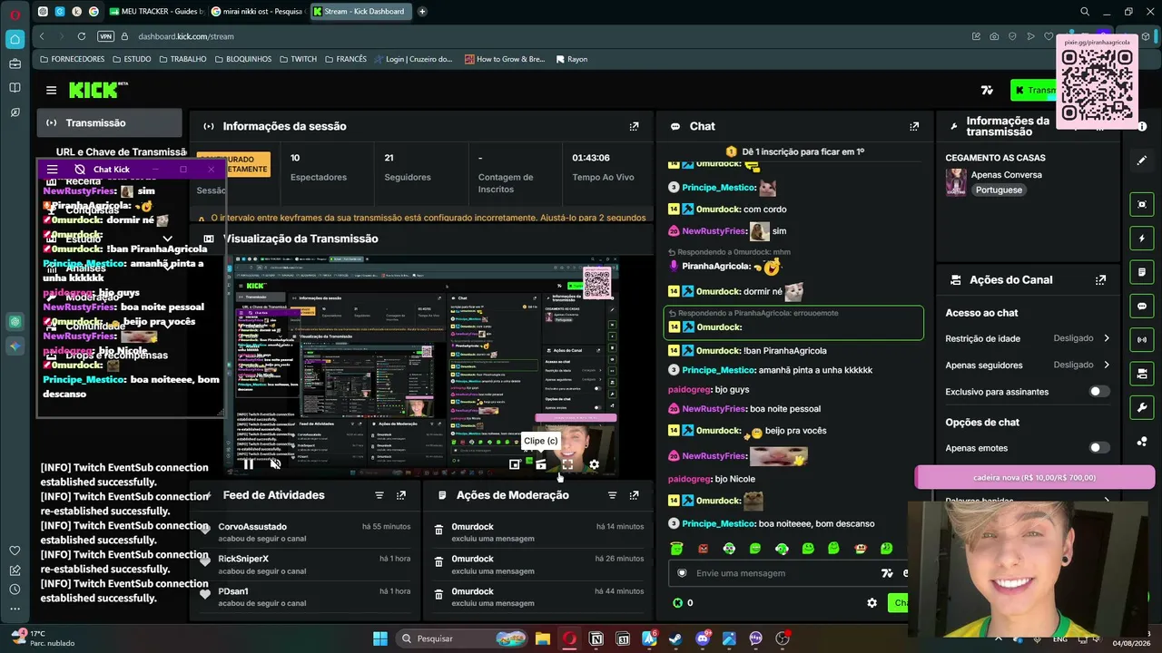Open the Opera workspaces home icon

15,39
